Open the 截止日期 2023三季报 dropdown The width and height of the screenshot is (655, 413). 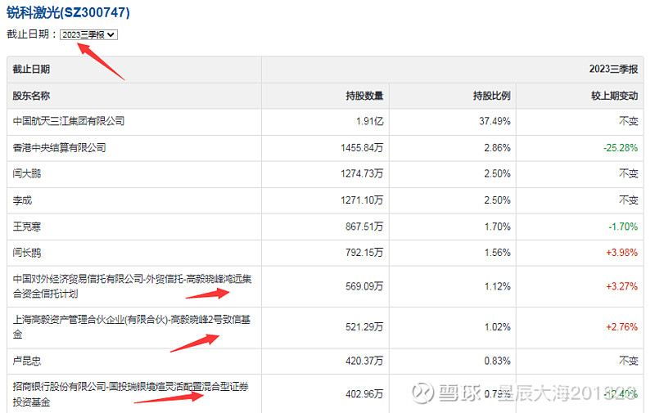pyautogui.click(x=88, y=34)
